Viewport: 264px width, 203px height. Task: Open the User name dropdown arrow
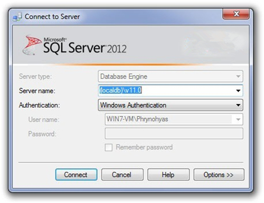[x=238, y=120]
